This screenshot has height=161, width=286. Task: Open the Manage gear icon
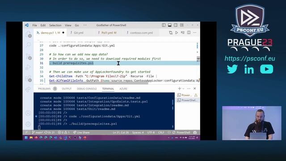point(28,124)
